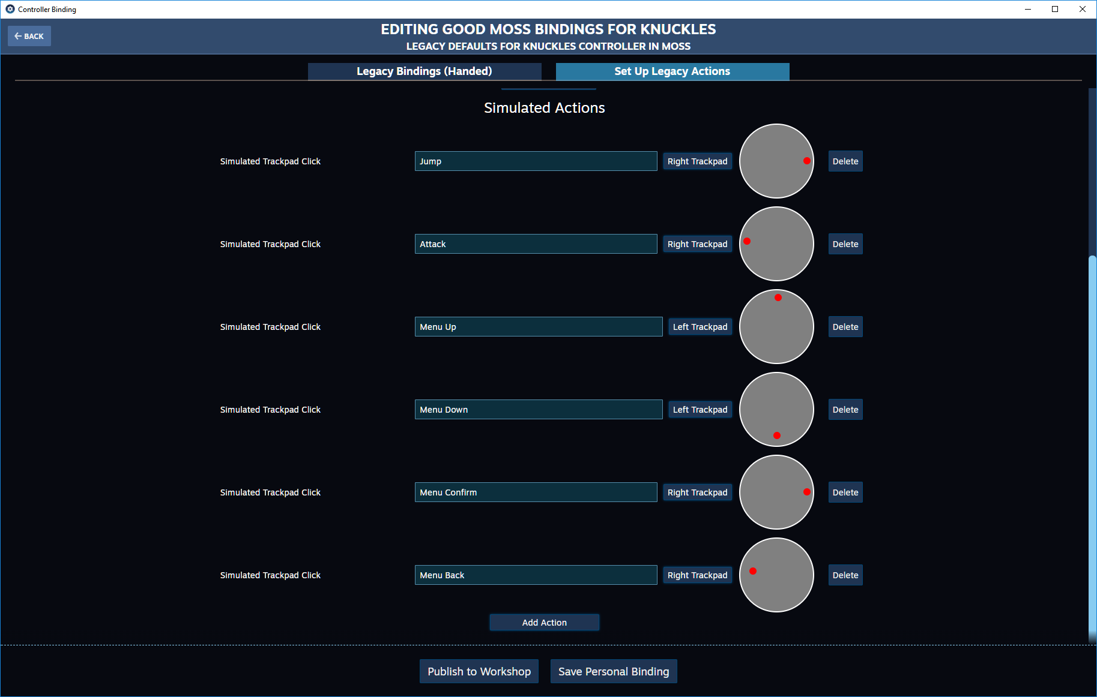The width and height of the screenshot is (1097, 697).
Task: Set click position on Menu Back trackpad circle
Action: 776,575
